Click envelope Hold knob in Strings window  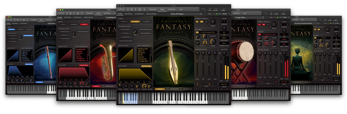(132, 86)
